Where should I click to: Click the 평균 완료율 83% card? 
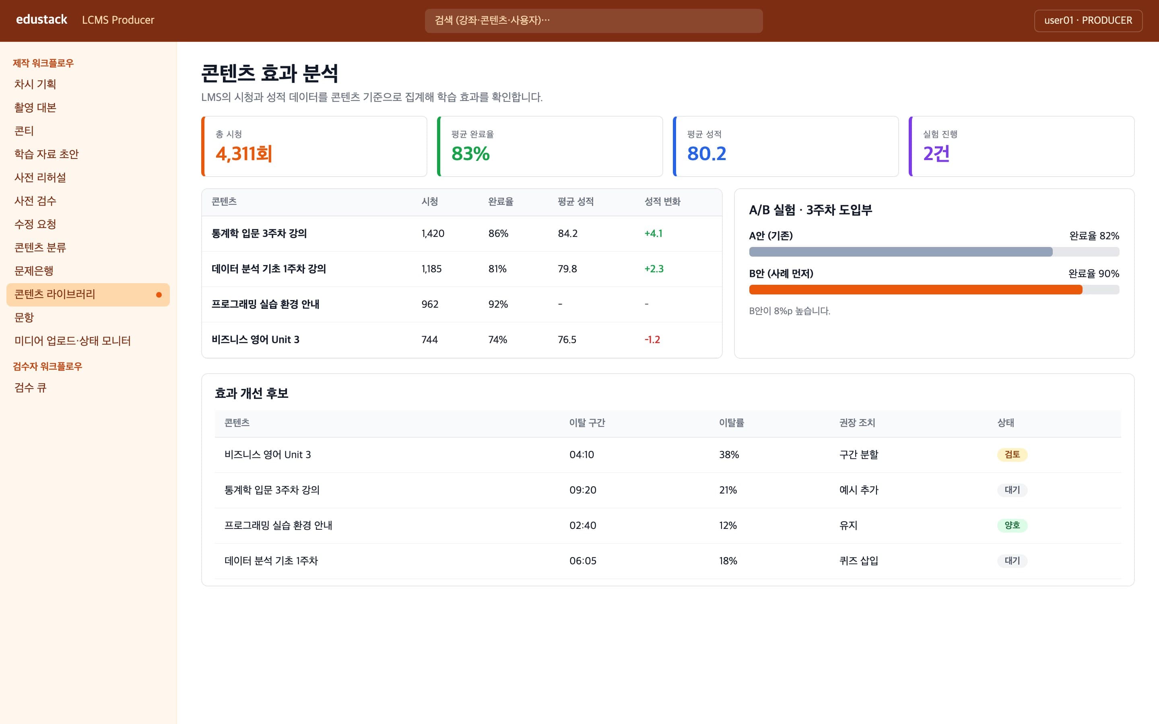[x=550, y=146]
